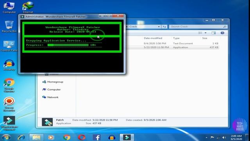Open the Recycle Bin on the desktop
The width and height of the screenshot is (250, 141).
point(9,27)
